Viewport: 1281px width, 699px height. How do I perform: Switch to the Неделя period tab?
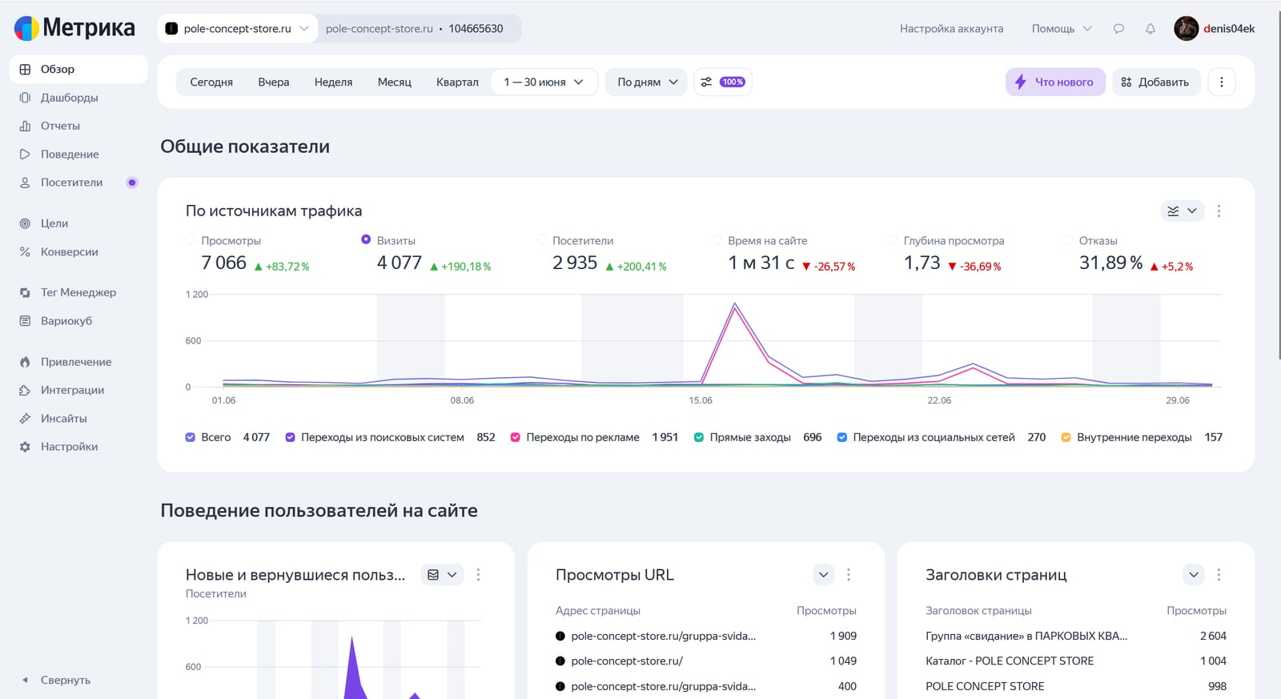[x=333, y=82]
